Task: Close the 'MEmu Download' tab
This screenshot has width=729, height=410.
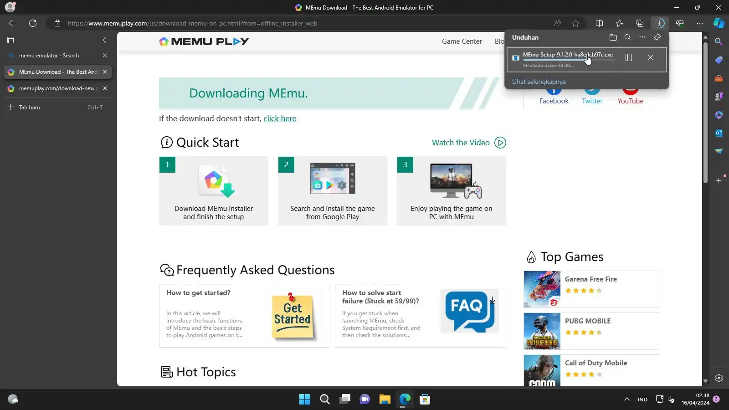Action: click(x=105, y=72)
